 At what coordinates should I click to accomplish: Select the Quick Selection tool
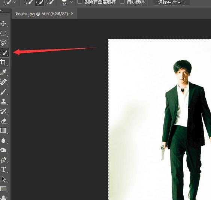pos(4,52)
